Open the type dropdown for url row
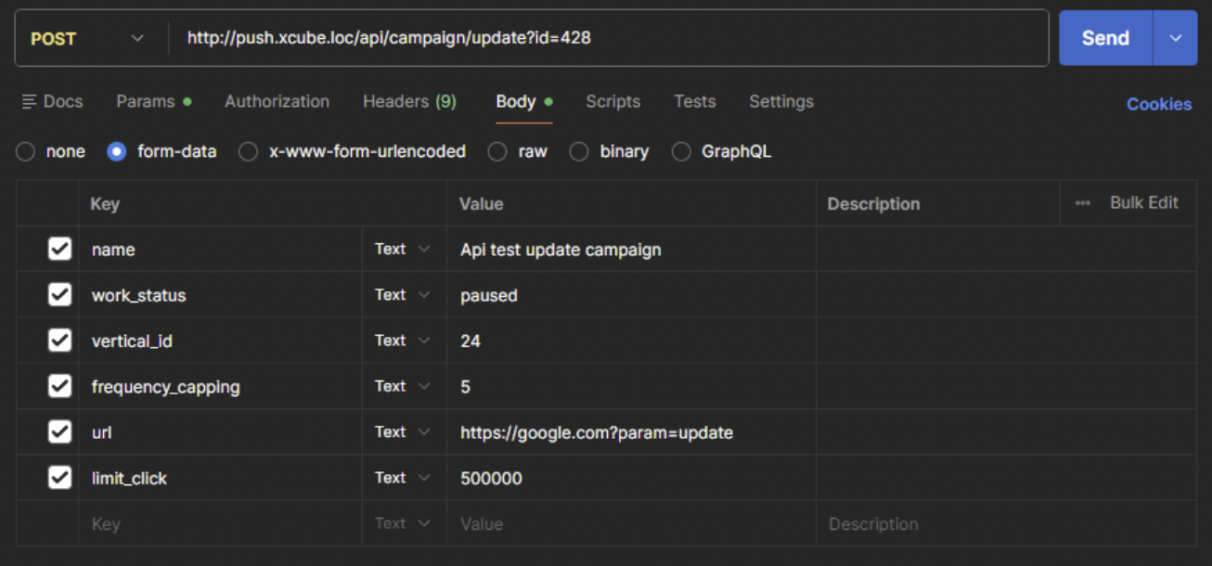Viewport: 1212px width, 566px height. coord(403,431)
